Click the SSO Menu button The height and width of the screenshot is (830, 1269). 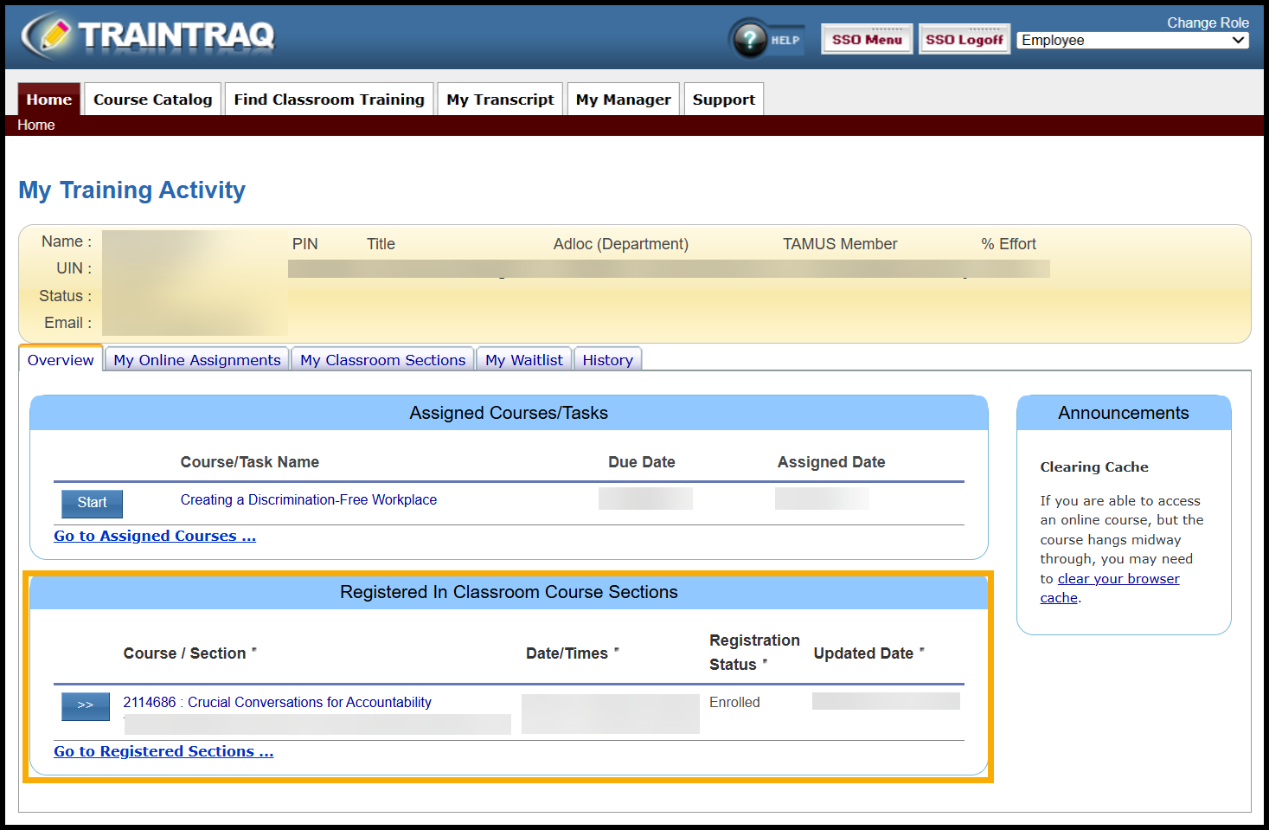[866, 38]
